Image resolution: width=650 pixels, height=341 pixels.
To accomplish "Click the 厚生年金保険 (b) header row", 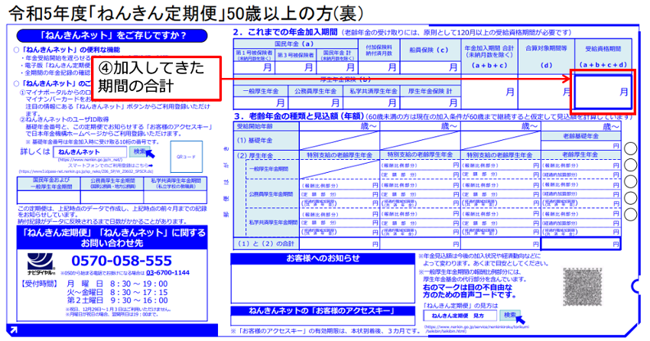I will (346, 80).
